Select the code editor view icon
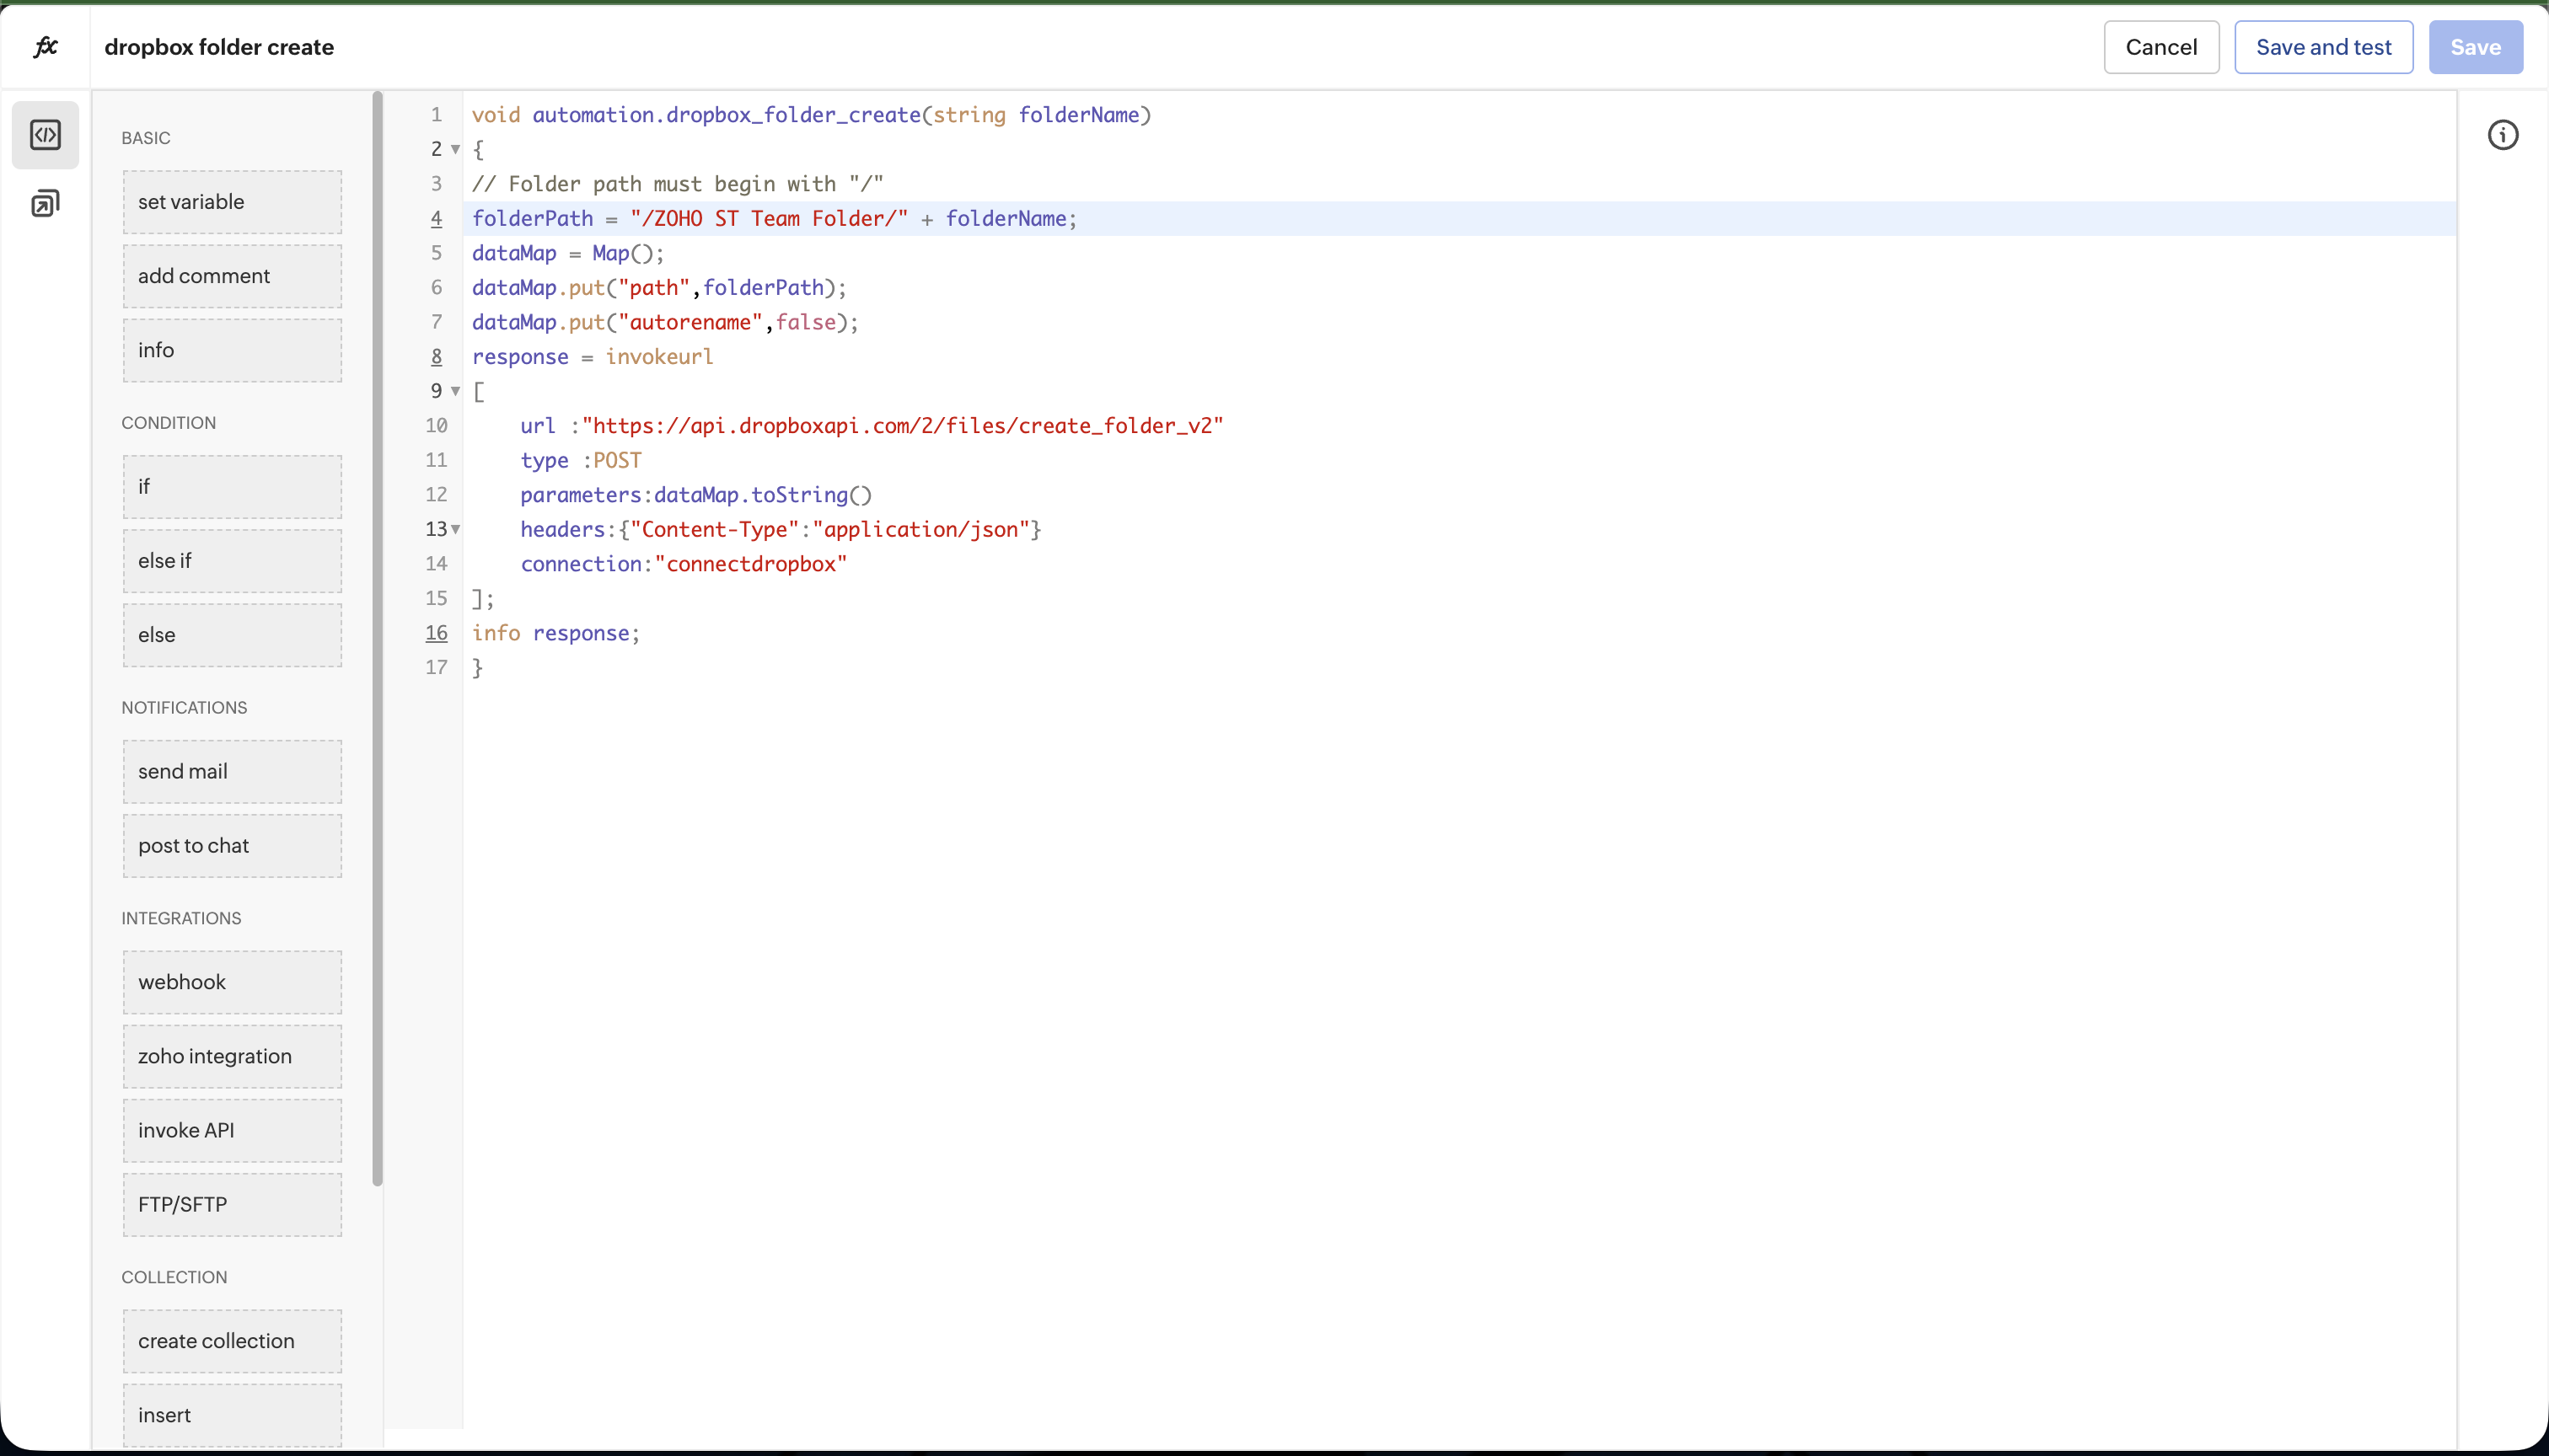Viewport: 2549px width, 1456px height. click(x=45, y=135)
